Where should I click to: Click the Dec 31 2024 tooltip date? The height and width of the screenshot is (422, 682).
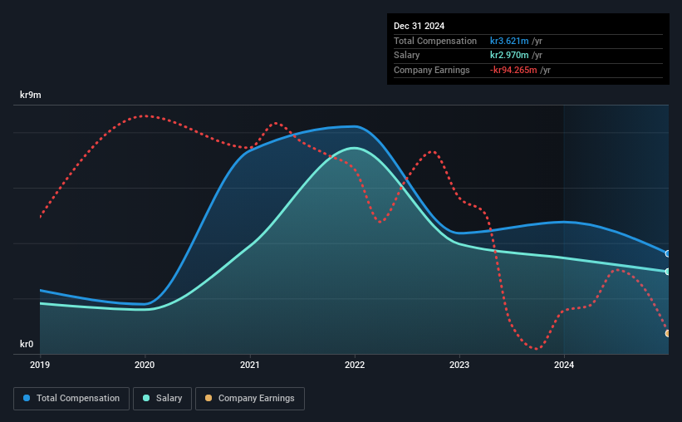pos(419,26)
